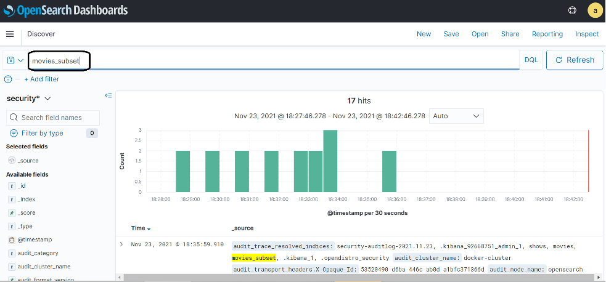Select the audit_category available field
Screen dimensions: 606x282
click(x=38, y=254)
